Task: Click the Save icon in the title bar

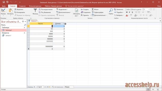Action: [4, 2]
